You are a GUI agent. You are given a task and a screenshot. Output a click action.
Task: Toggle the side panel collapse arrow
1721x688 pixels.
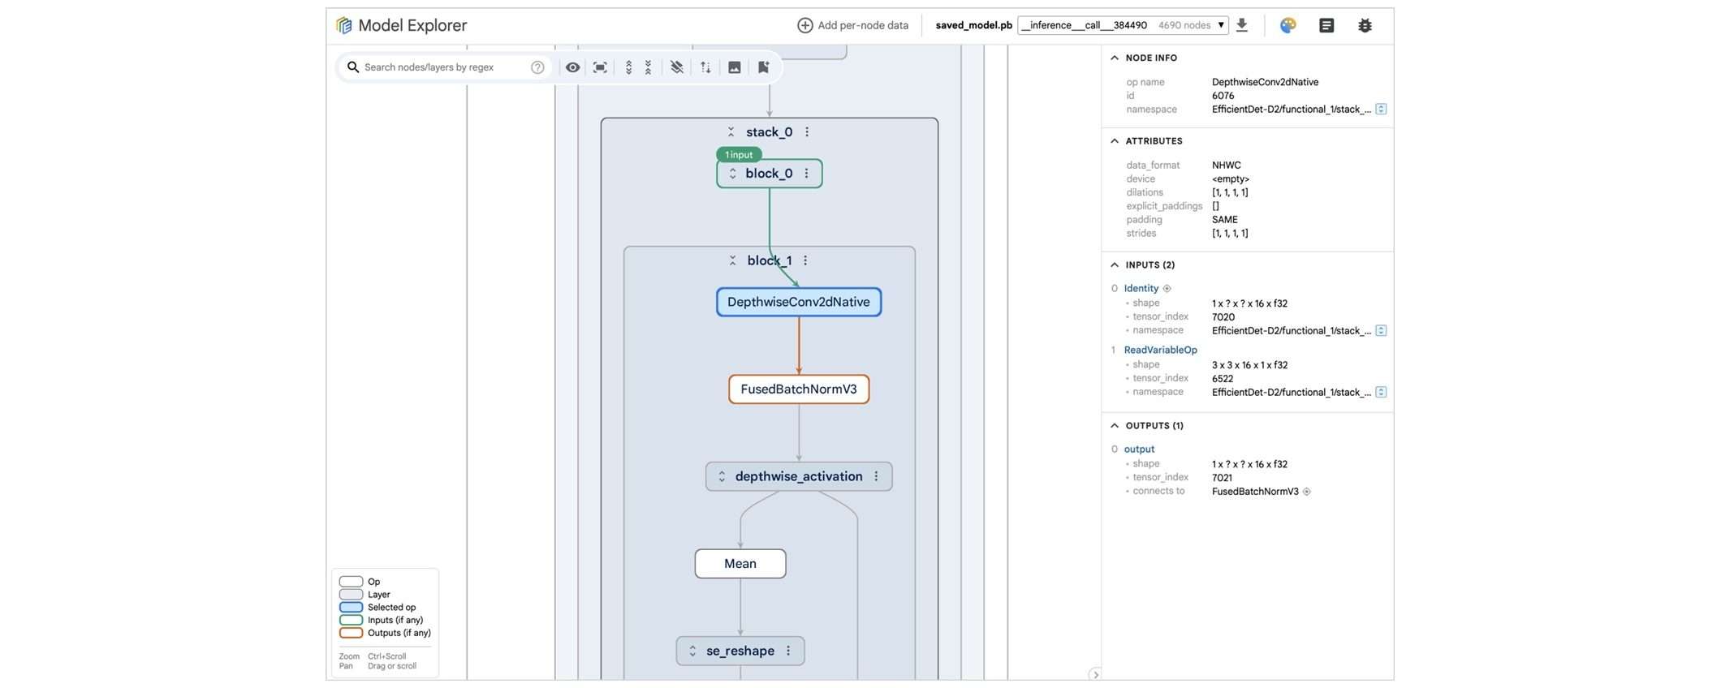point(1095,674)
